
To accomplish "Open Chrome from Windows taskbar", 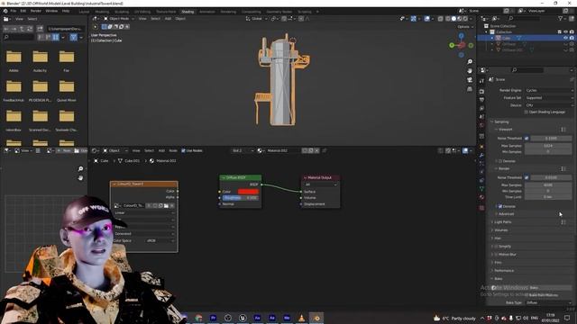I will (198, 318).
